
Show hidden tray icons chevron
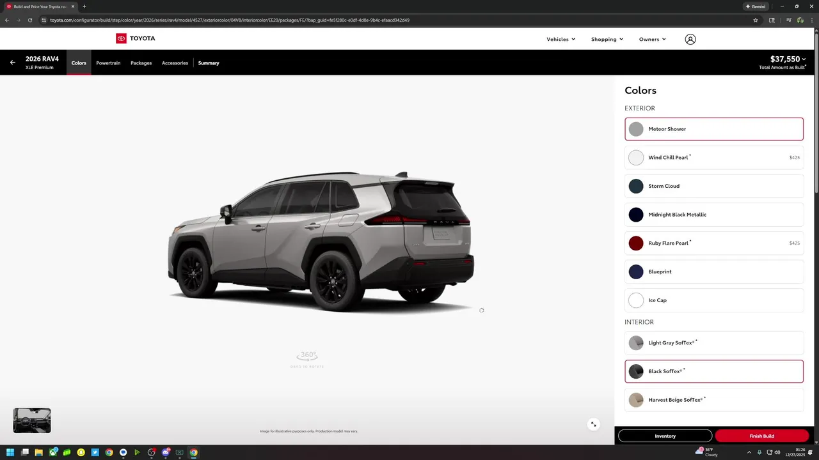pos(749,452)
